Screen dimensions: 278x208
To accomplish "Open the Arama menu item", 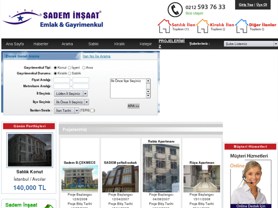I will [x=67, y=44].
